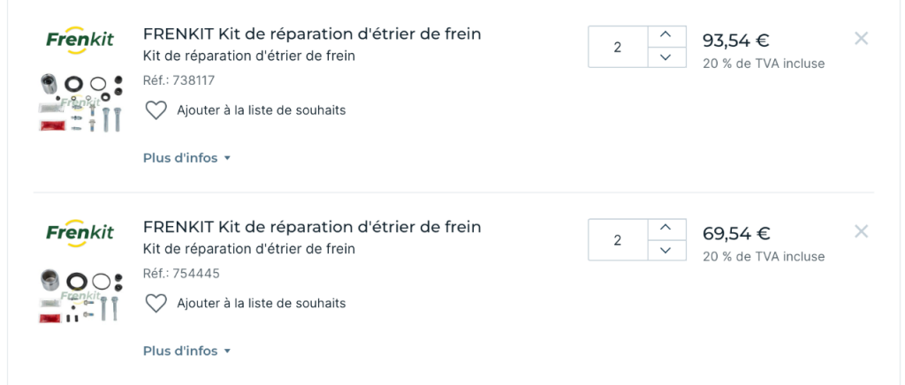Open product thumbnail of kit Réf. 738117
Image resolution: width=905 pixels, height=385 pixels.
tap(80, 102)
